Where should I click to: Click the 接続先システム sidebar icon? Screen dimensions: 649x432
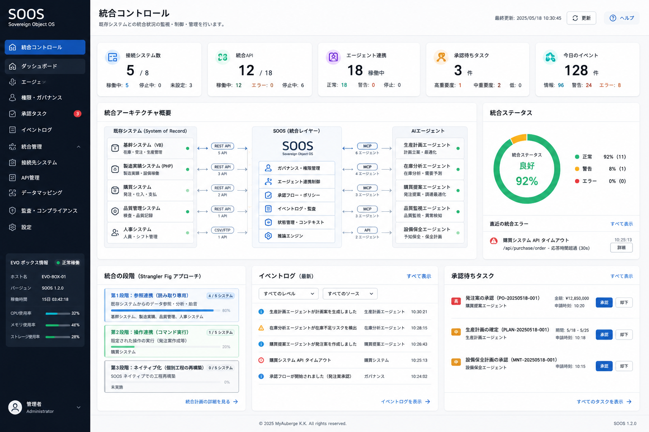(13, 162)
